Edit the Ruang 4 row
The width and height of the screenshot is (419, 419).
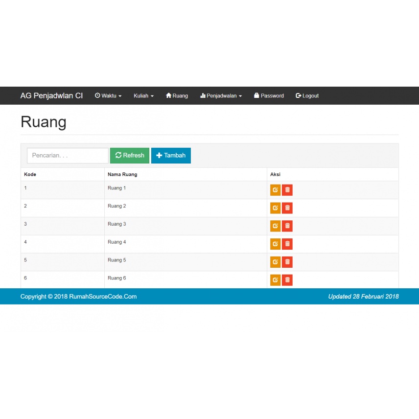click(275, 244)
